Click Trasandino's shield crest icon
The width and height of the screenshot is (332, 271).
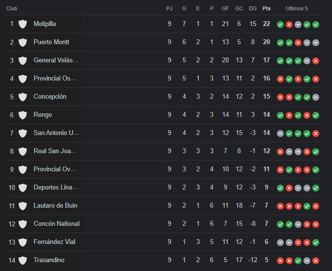pos(23,260)
